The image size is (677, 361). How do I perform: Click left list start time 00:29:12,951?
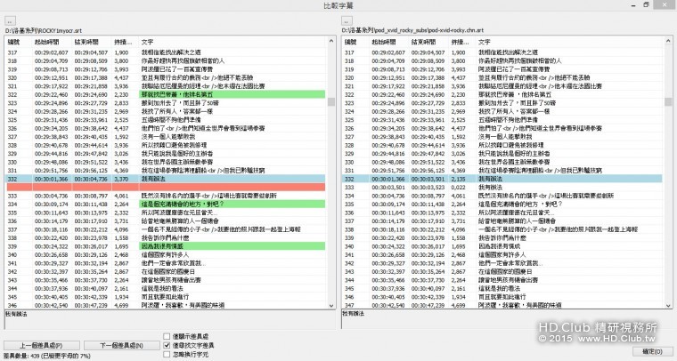[x=52, y=77]
